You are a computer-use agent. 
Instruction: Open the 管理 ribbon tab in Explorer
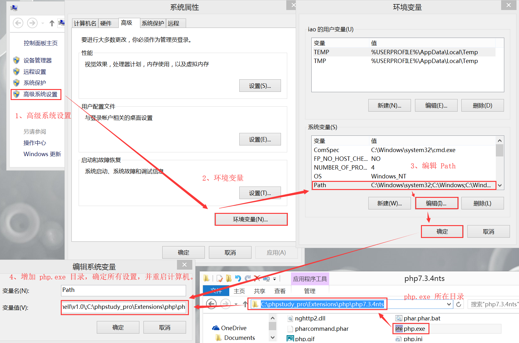point(309,291)
